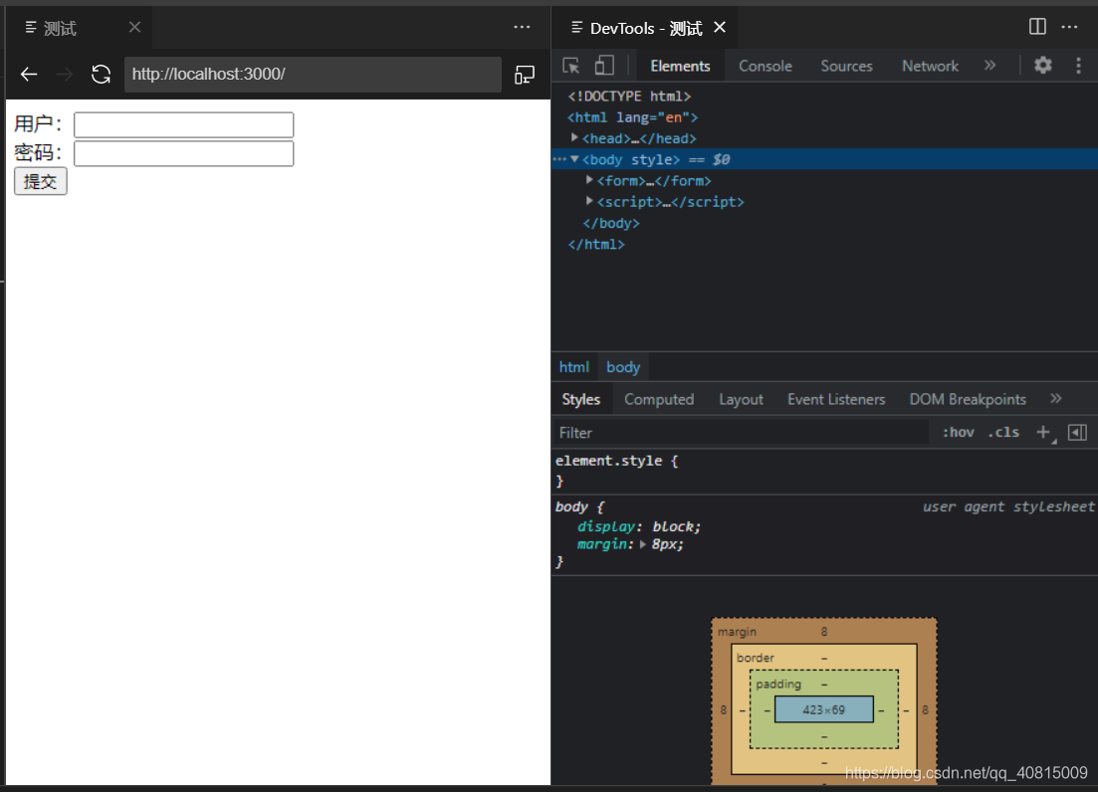The height and width of the screenshot is (792, 1098).
Task: Toggle the .cls class editor
Action: pyautogui.click(x=1003, y=433)
